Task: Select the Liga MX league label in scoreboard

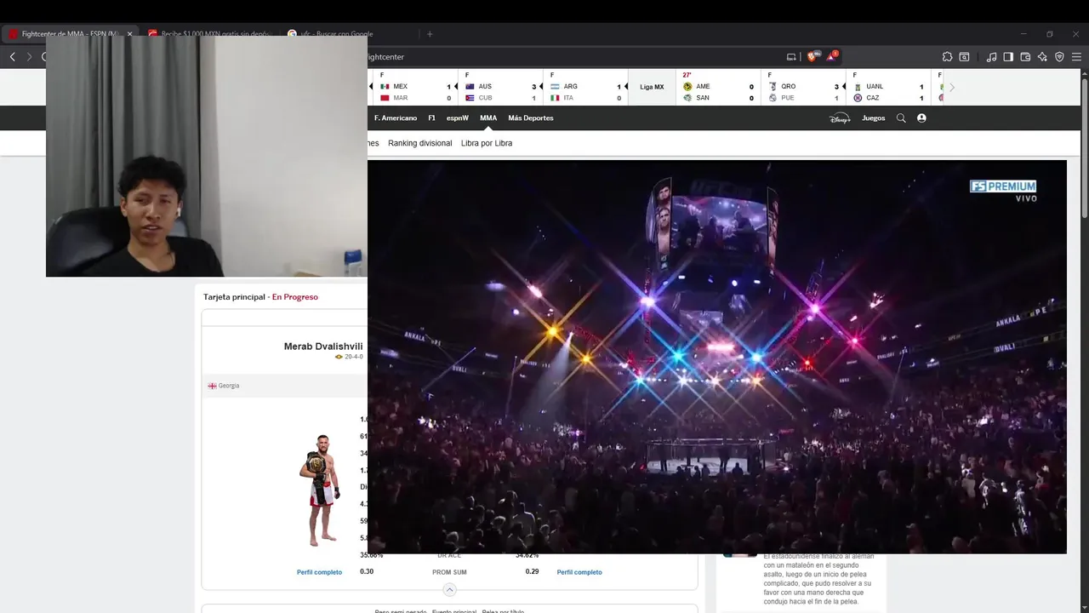Action: click(652, 87)
